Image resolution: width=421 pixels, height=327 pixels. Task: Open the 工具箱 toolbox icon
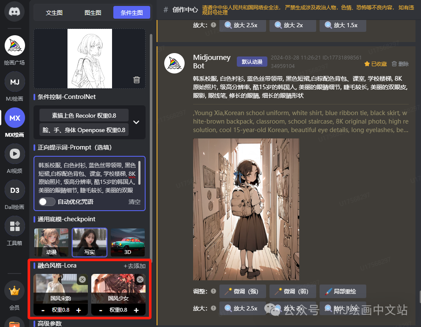click(14, 226)
